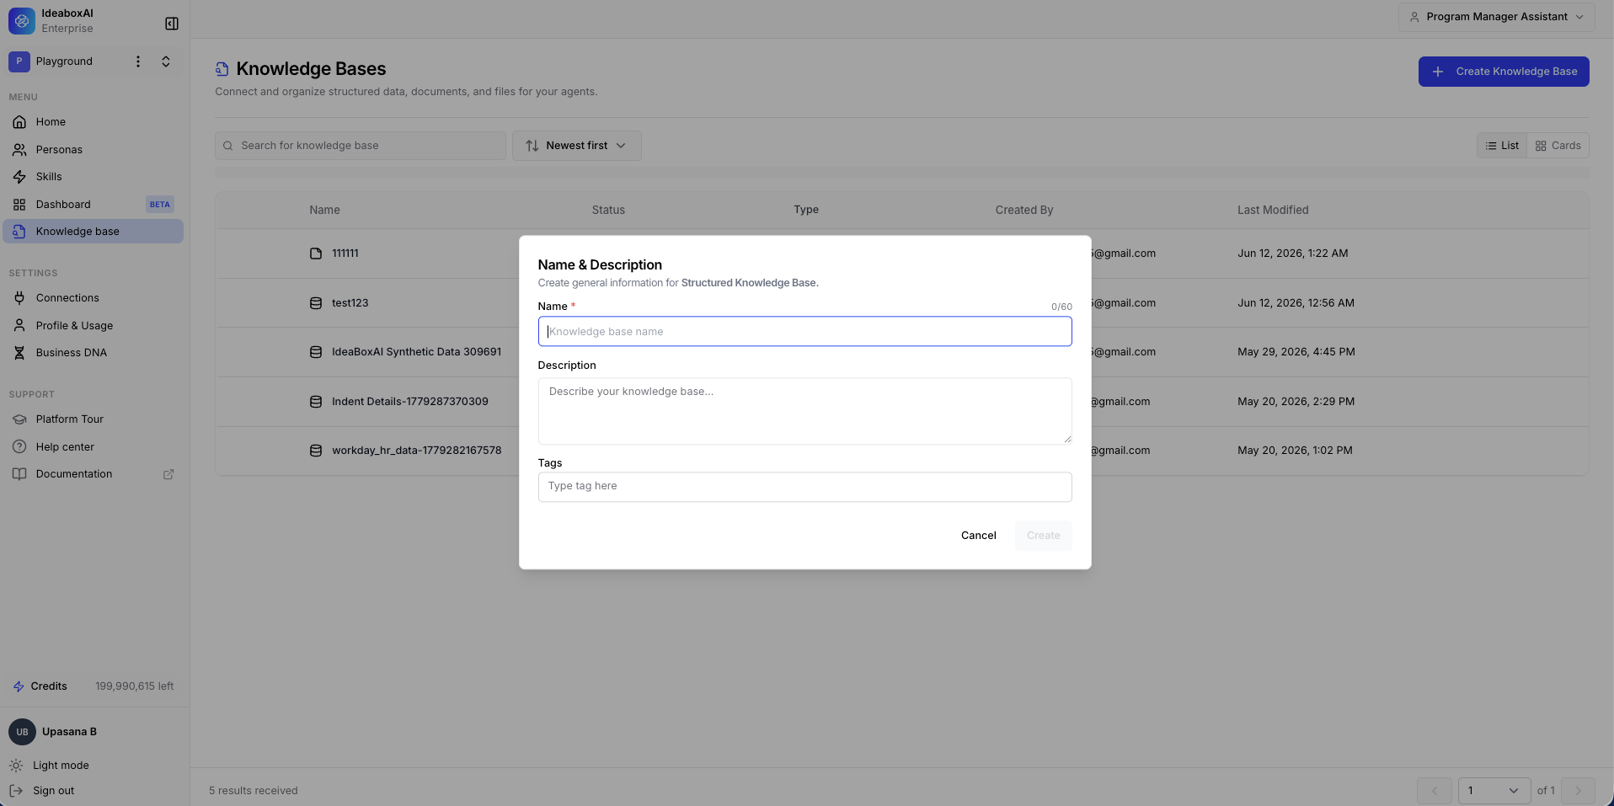Select Knowledge base sidebar item
1614x806 pixels.
pos(94,232)
